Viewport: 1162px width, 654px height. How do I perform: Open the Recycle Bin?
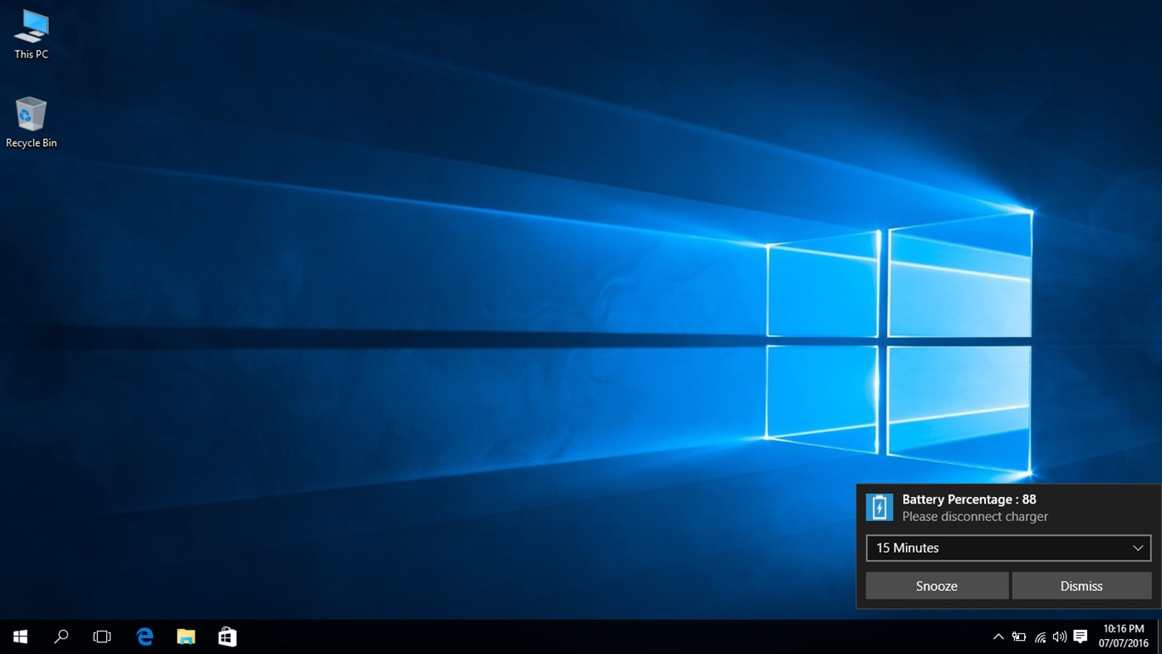(31, 116)
